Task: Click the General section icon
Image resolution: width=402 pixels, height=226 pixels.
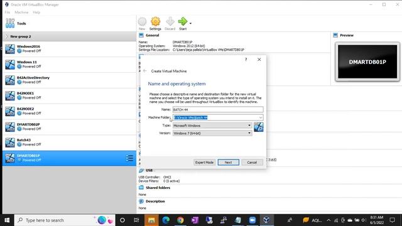Action: pyautogui.click(x=141, y=35)
